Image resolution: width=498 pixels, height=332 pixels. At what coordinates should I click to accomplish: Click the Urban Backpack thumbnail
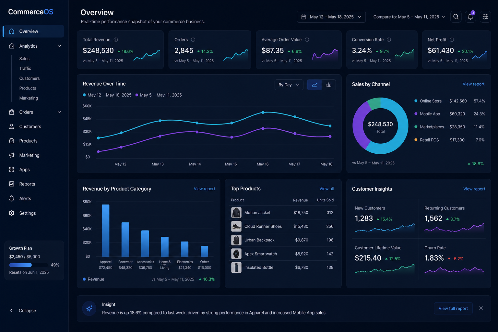pyautogui.click(x=236, y=240)
